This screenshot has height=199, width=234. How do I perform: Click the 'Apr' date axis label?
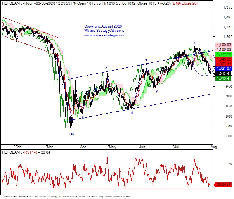click(x=83, y=147)
